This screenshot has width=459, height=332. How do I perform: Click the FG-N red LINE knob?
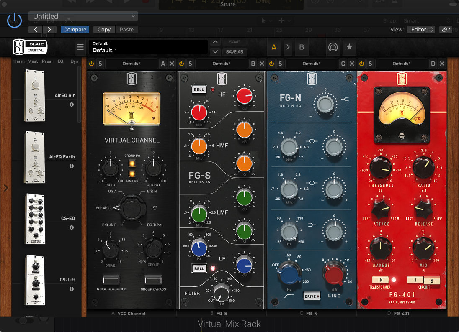pos(334,273)
